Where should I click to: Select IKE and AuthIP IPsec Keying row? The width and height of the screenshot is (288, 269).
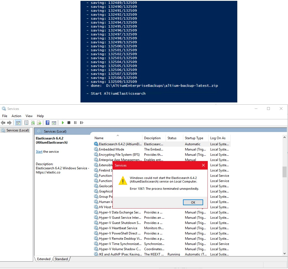[162, 254]
